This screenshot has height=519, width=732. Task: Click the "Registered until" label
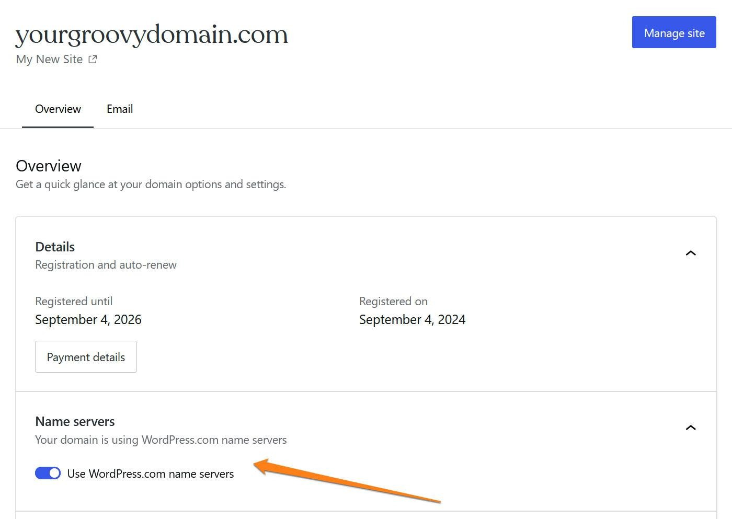[x=74, y=302]
